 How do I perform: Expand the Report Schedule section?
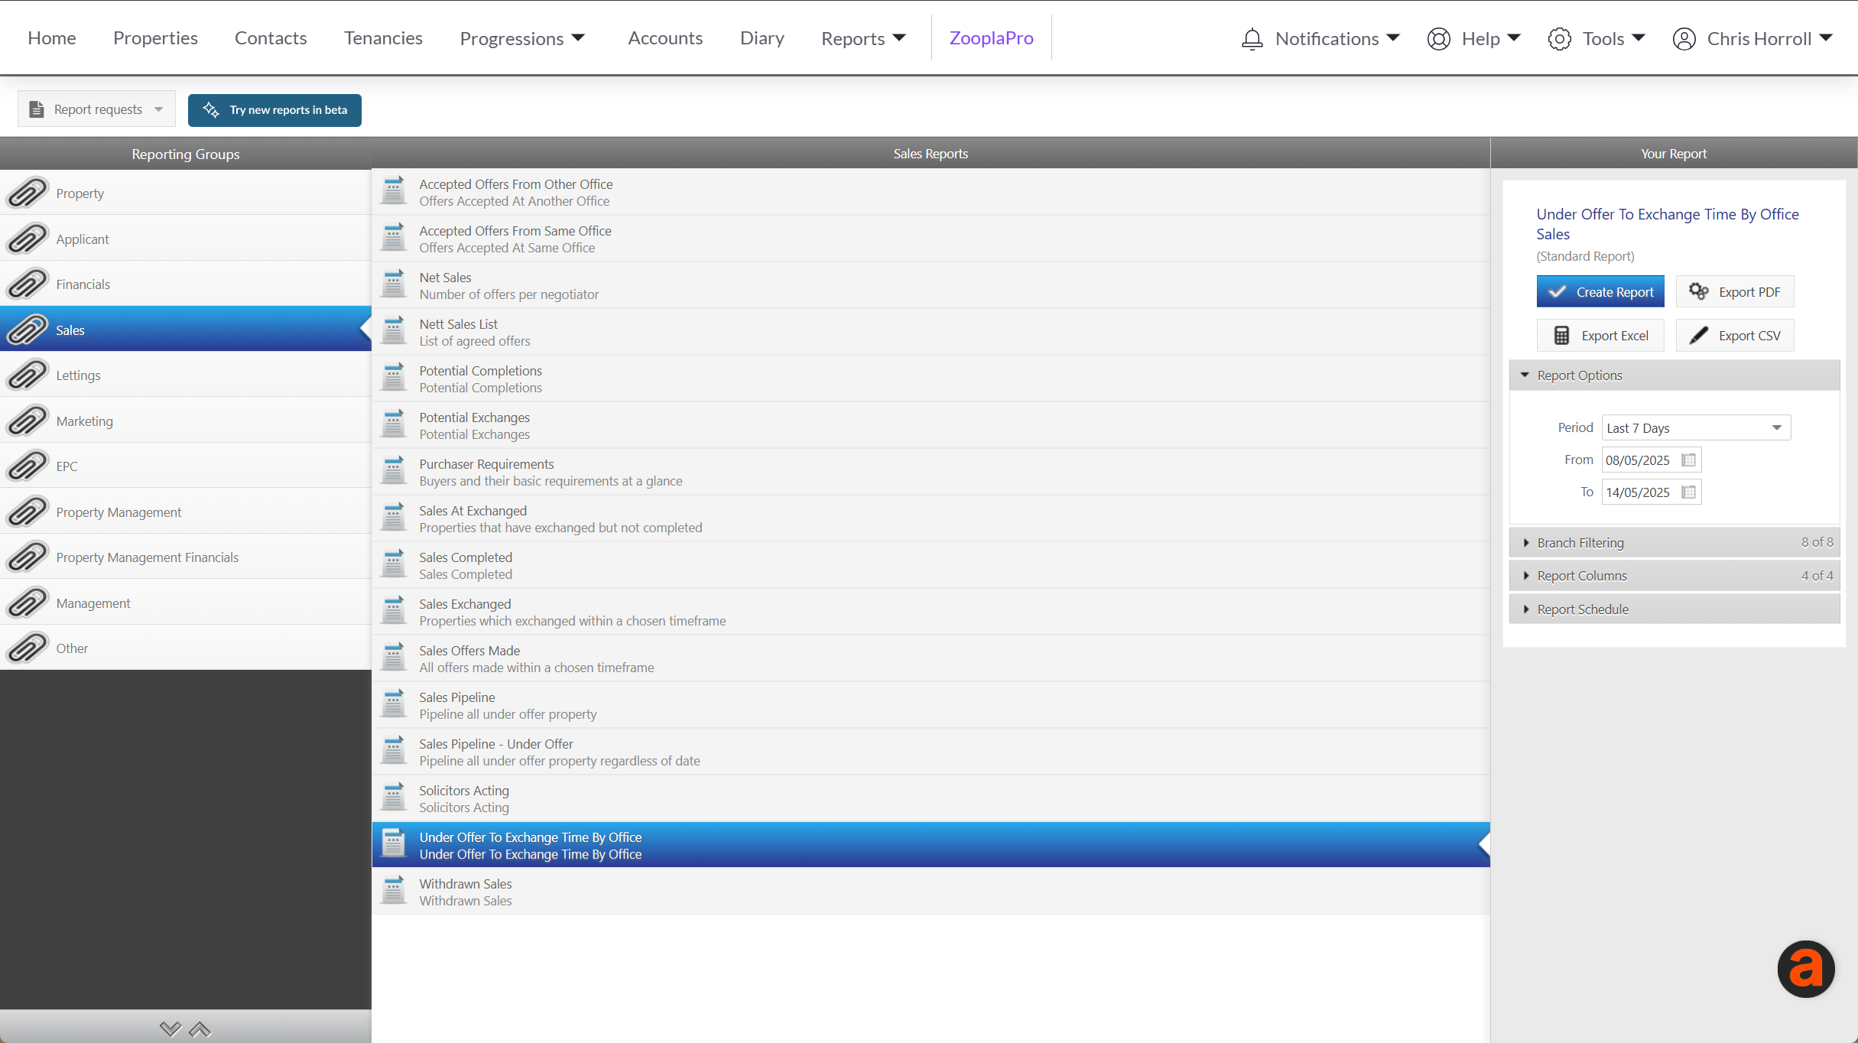point(1674,609)
